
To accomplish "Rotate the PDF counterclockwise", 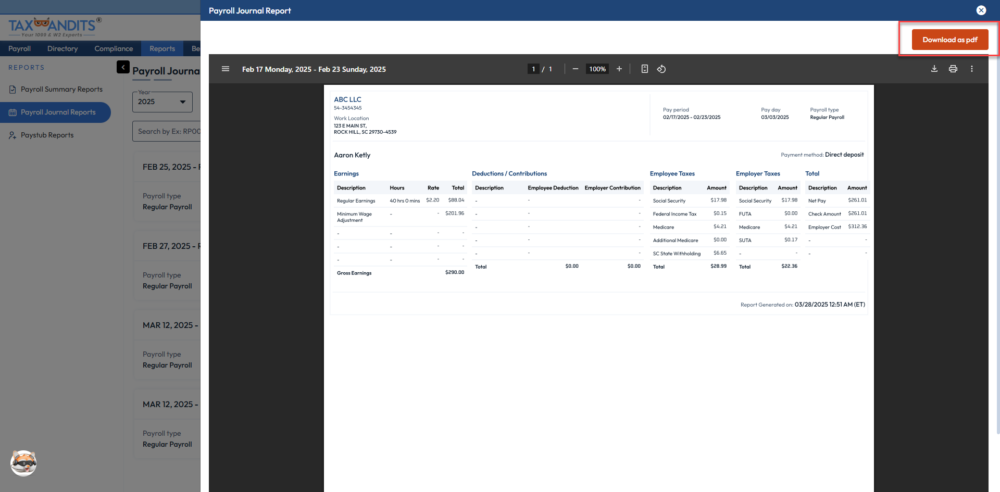I will click(x=661, y=69).
